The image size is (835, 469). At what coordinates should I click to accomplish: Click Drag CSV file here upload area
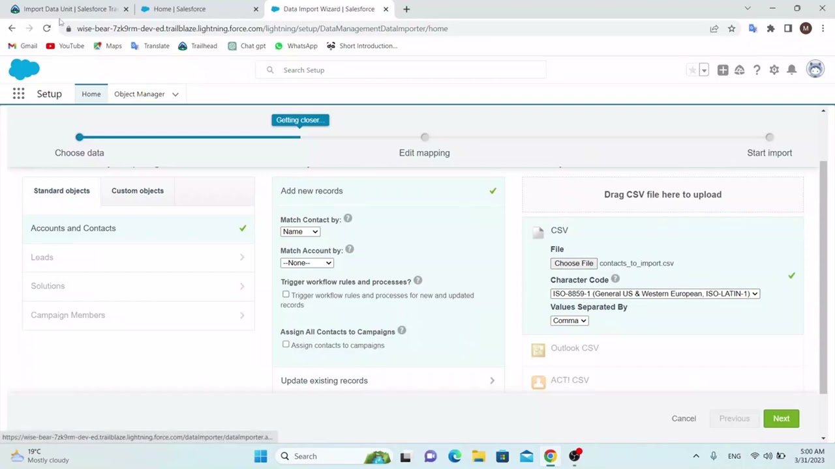coord(663,194)
